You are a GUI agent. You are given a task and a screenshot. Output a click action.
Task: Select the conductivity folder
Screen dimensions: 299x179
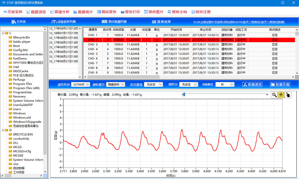tap(21, 139)
